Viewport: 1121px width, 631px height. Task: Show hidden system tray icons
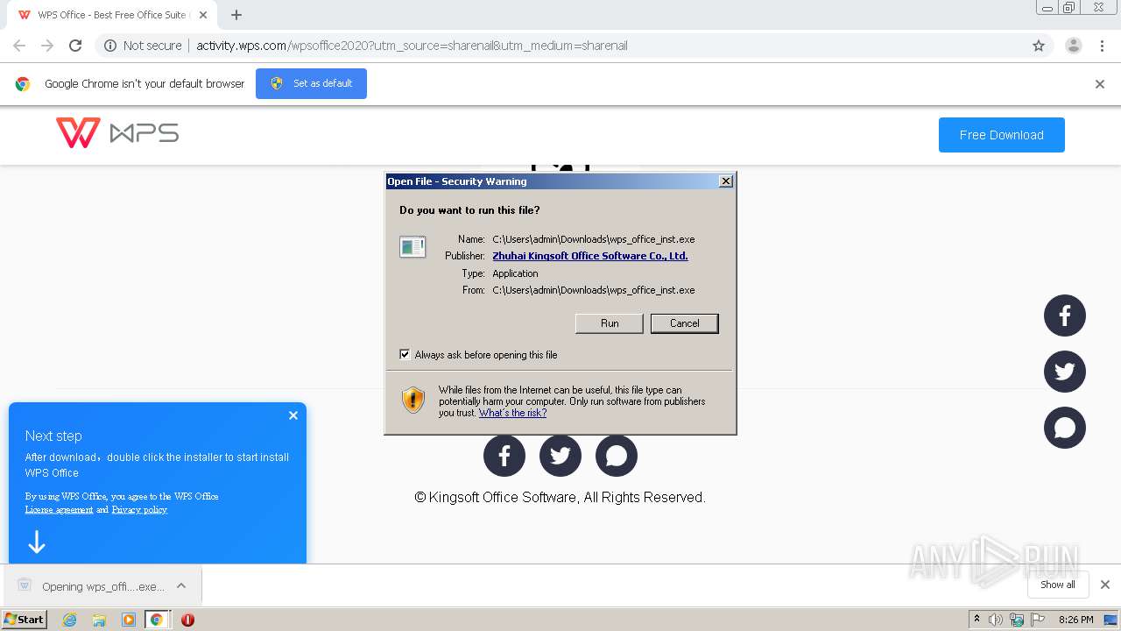point(976,619)
